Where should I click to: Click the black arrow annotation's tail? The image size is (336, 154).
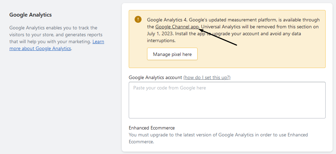236,45
